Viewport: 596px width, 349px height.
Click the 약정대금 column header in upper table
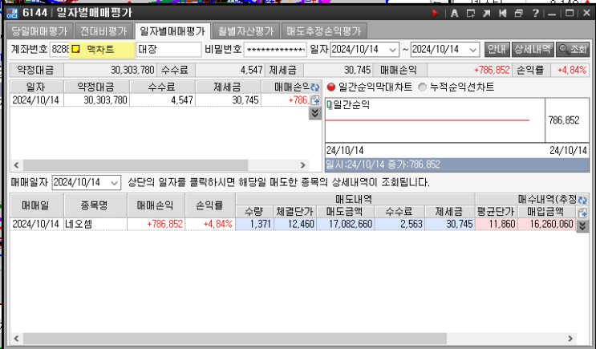[96, 87]
